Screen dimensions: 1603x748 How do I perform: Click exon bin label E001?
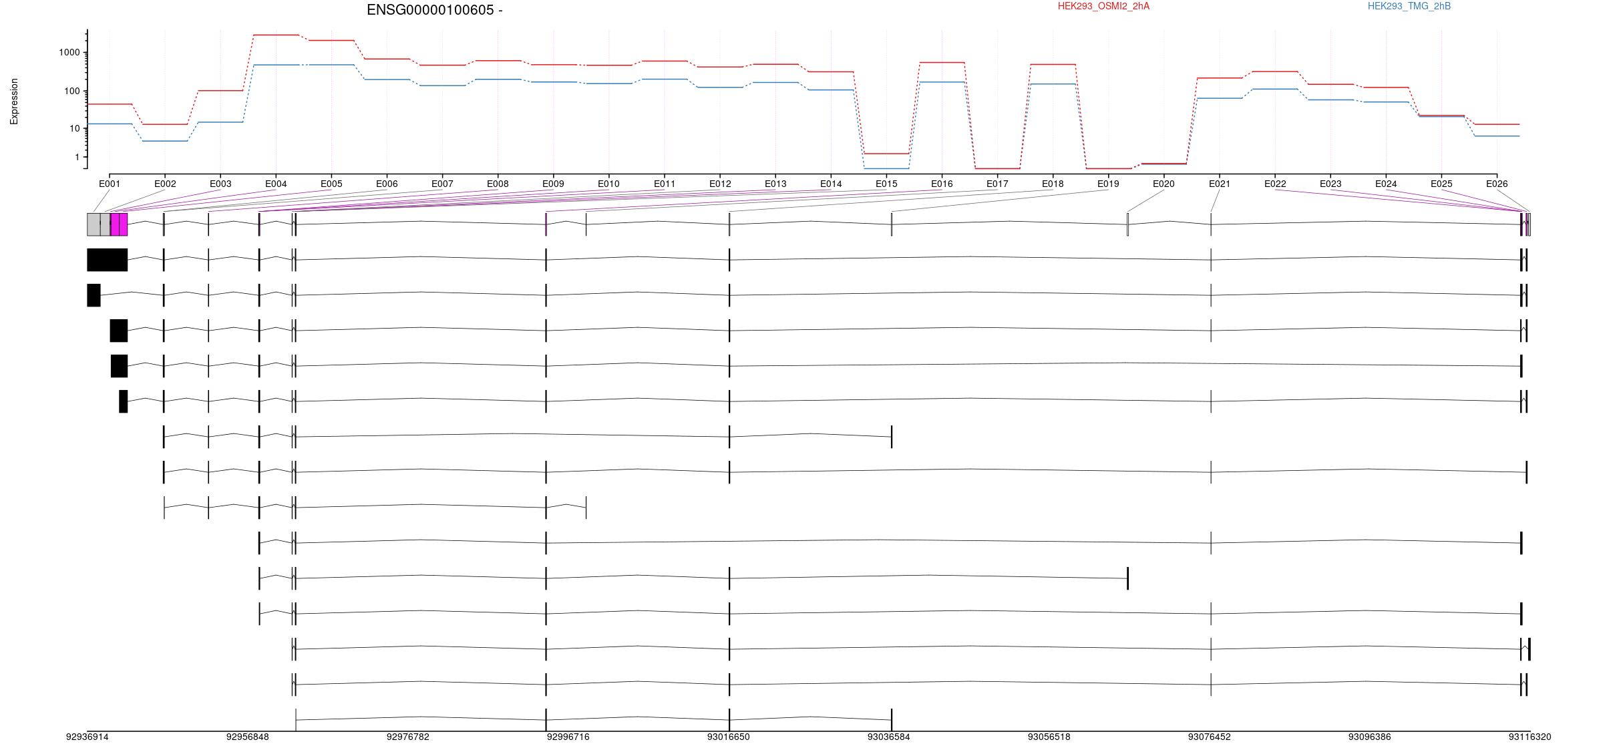pyautogui.click(x=110, y=184)
